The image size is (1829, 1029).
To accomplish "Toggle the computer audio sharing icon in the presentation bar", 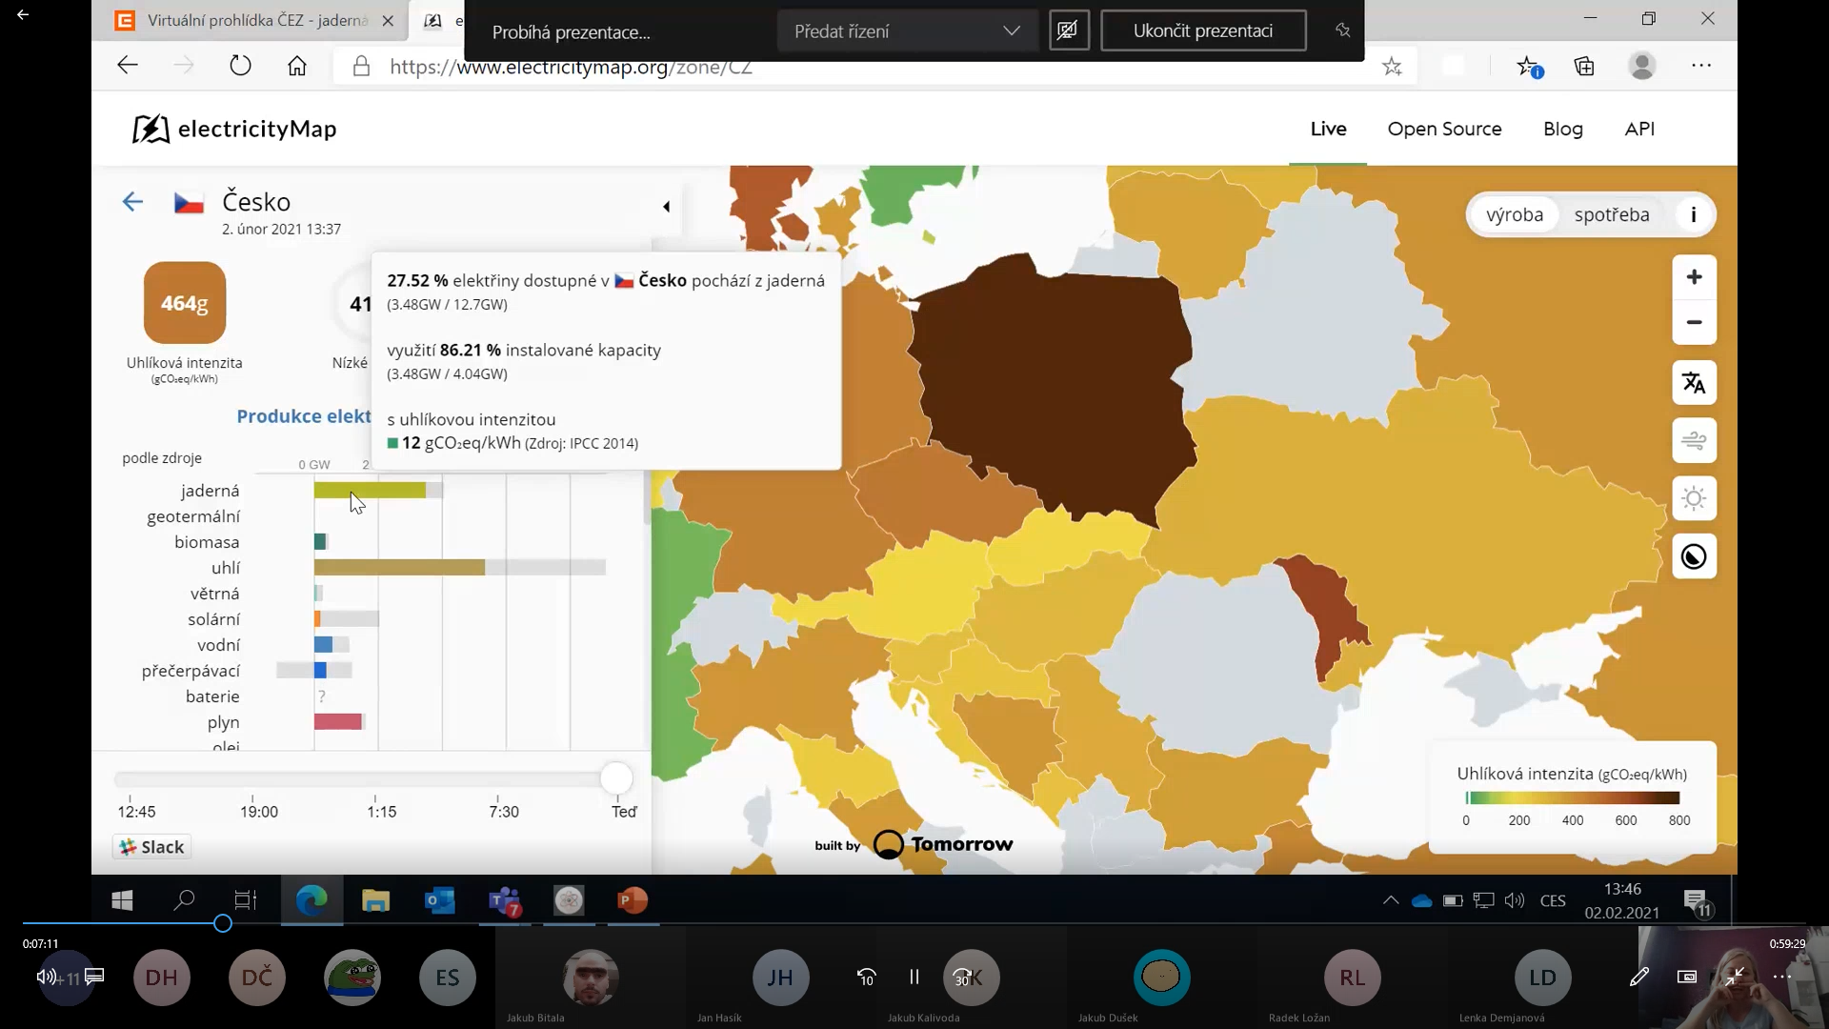I will (1068, 30).
